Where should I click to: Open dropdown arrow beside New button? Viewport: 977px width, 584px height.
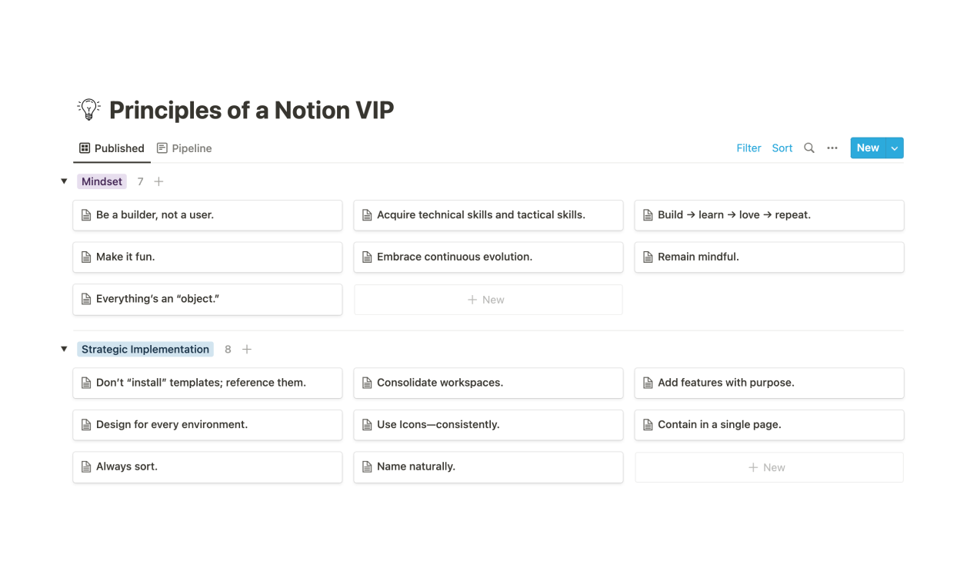(895, 148)
